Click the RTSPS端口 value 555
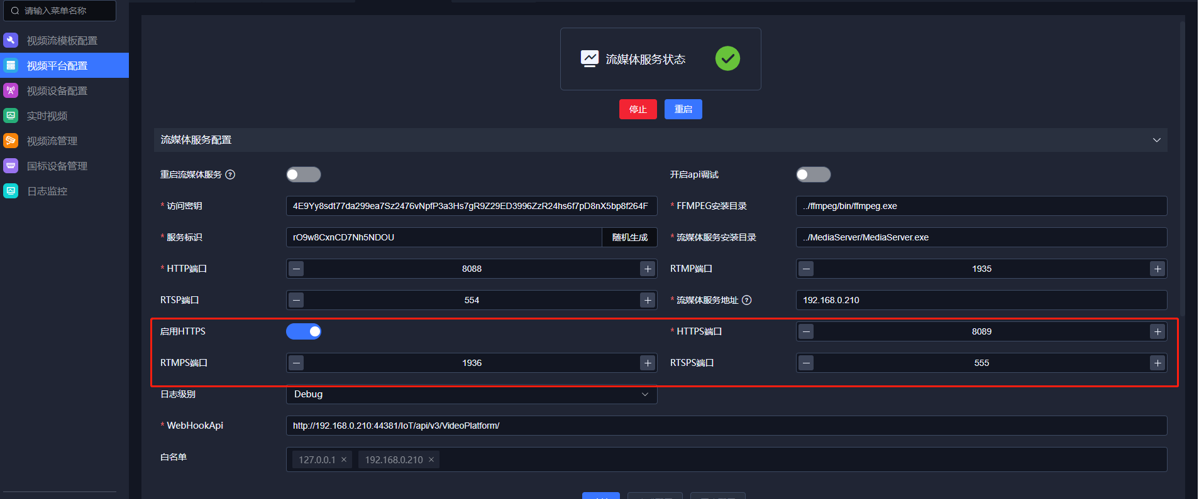Screen dimensions: 1199x499 pyautogui.click(x=981, y=363)
